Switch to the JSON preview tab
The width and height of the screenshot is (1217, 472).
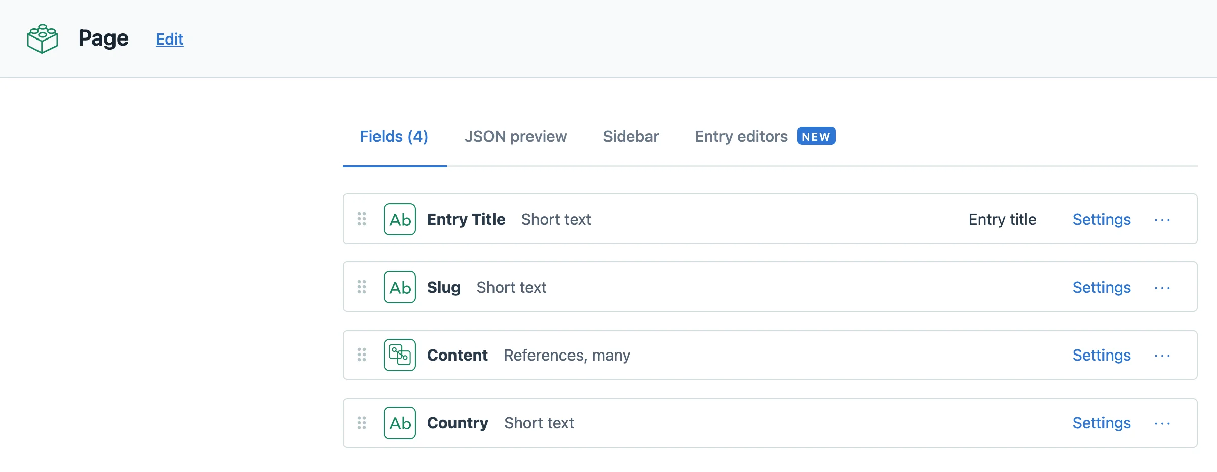click(x=516, y=136)
